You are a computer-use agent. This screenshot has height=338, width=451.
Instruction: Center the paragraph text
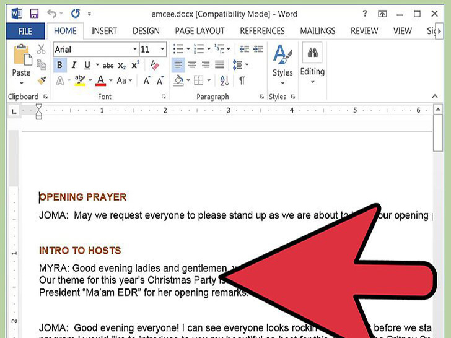(192, 64)
